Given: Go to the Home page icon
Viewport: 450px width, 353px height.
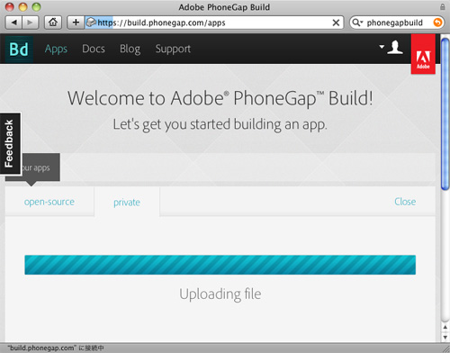Looking at the screenshot, I should pos(53,23).
